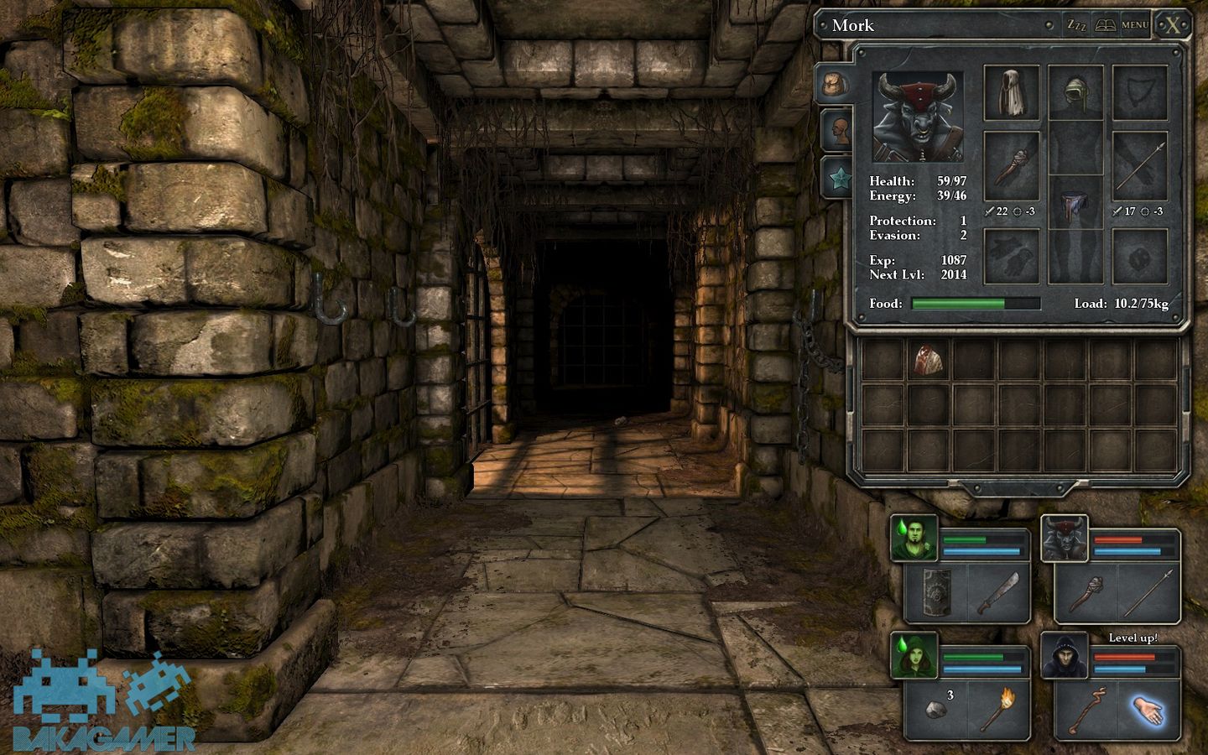Throw the rocks stack of 3

[936, 710]
